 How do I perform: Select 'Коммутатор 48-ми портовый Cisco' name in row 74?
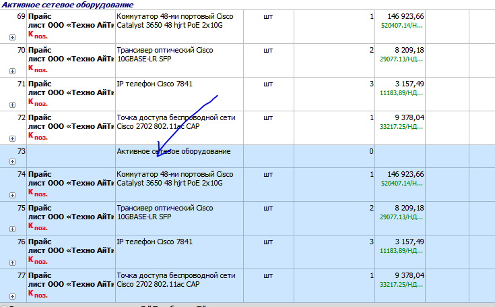tap(175, 174)
